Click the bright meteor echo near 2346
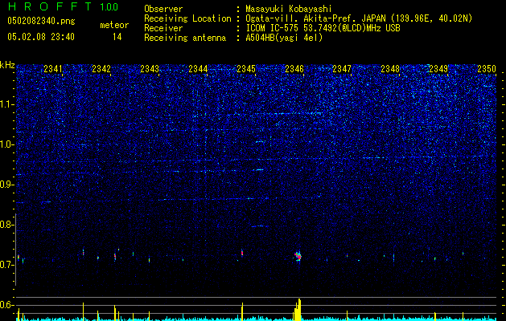This screenshot has width=506, height=321. 298,256
